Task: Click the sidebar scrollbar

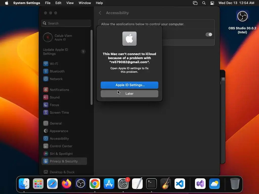Action: pos(92,67)
